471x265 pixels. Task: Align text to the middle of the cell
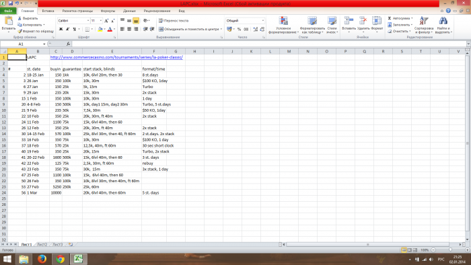click(129, 20)
